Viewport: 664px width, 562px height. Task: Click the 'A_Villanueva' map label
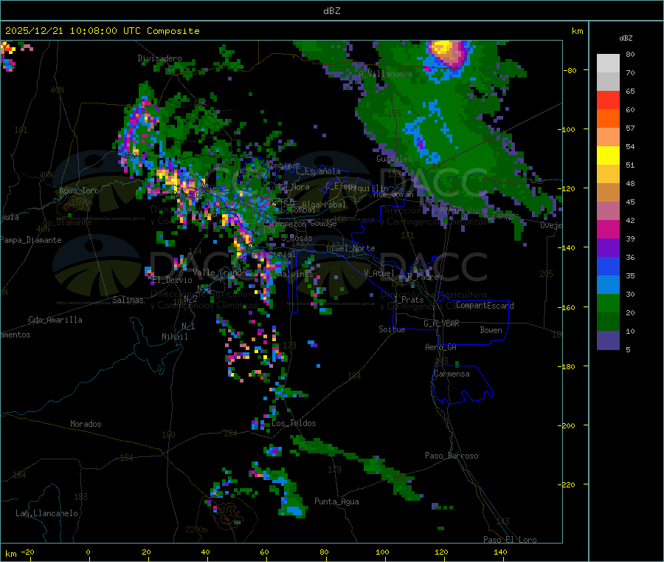[x=385, y=74]
